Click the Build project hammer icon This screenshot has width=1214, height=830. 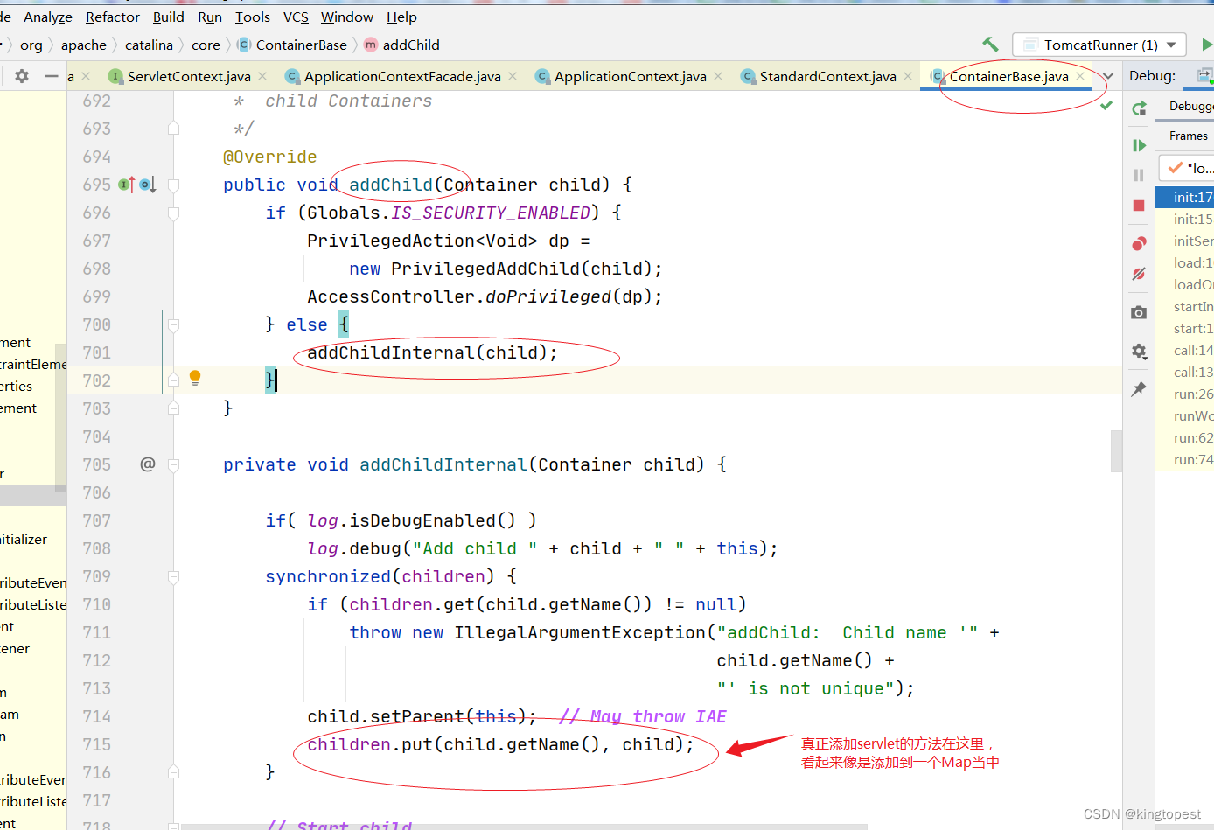point(990,45)
